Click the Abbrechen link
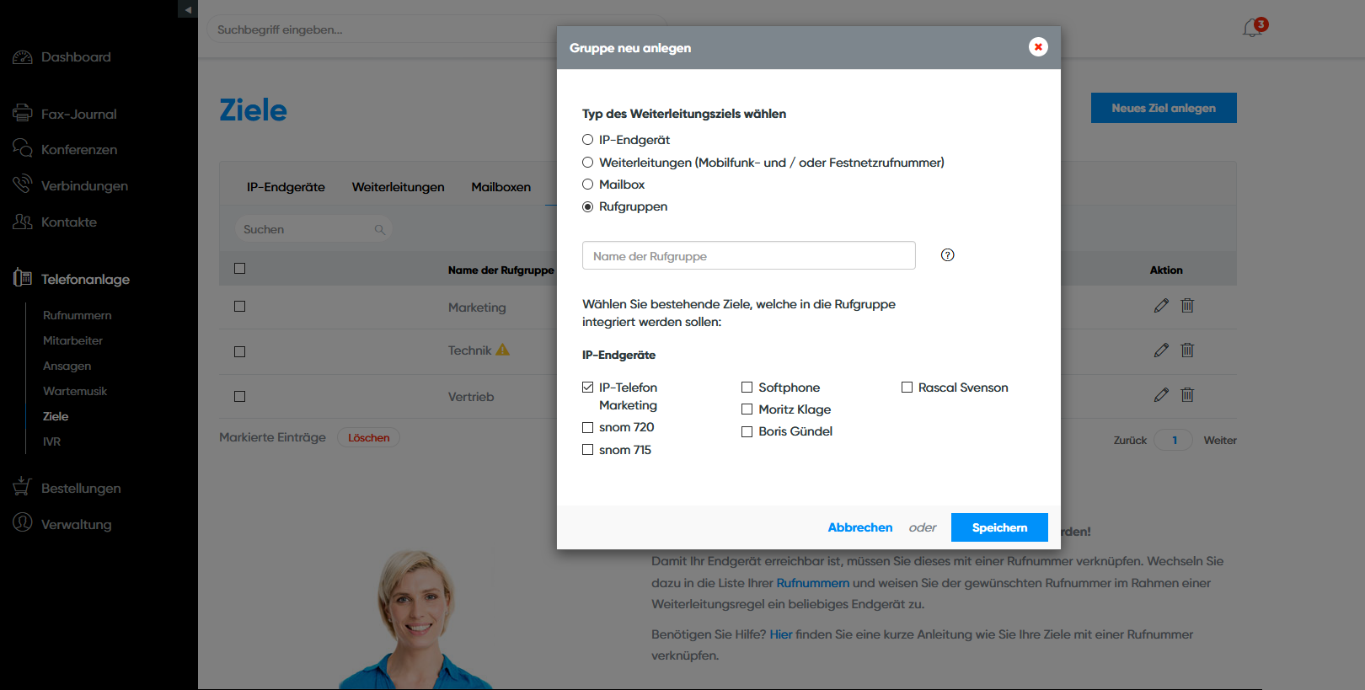The width and height of the screenshot is (1365, 690). (859, 527)
